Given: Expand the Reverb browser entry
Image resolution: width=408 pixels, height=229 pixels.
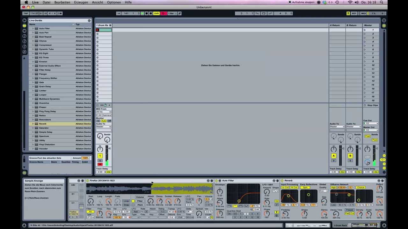Looking at the screenshot, I should [x=33, y=124].
